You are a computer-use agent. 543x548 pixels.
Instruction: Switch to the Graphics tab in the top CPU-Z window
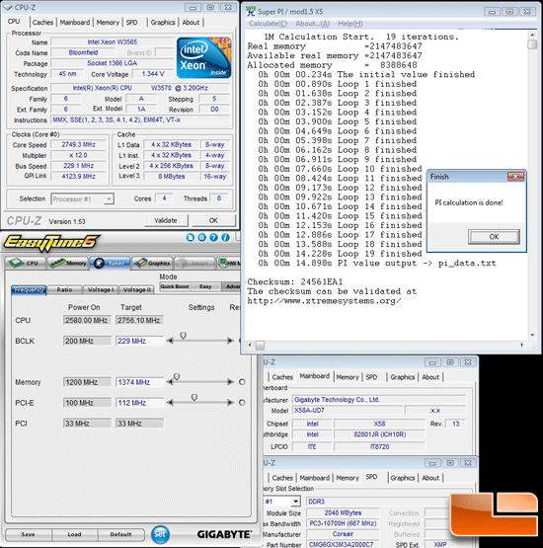click(163, 23)
